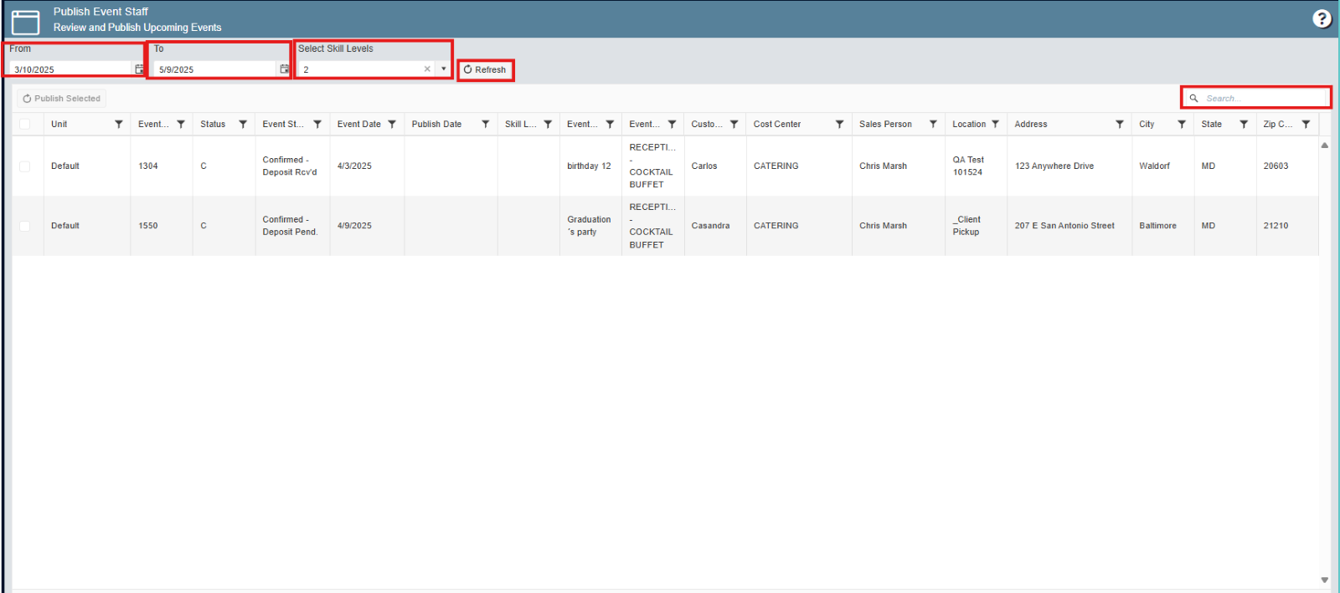Sort by the City column header
This screenshot has width=1340, height=593.
[x=1147, y=124]
